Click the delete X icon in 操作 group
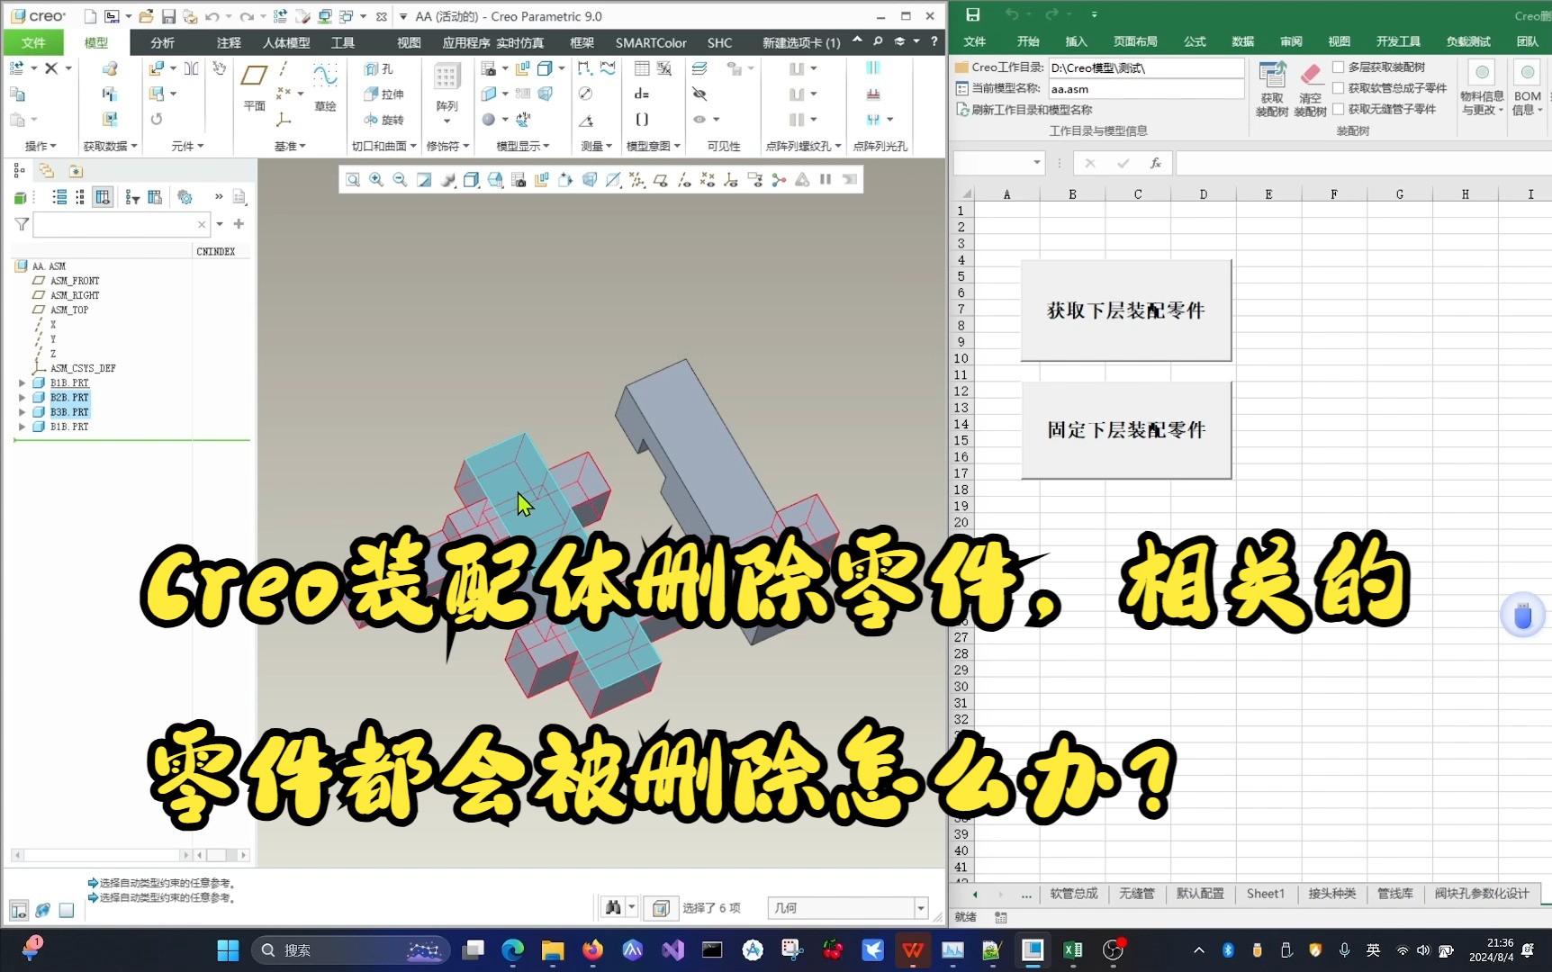The width and height of the screenshot is (1552, 972). pyautogui.click(x=51, y=68)
